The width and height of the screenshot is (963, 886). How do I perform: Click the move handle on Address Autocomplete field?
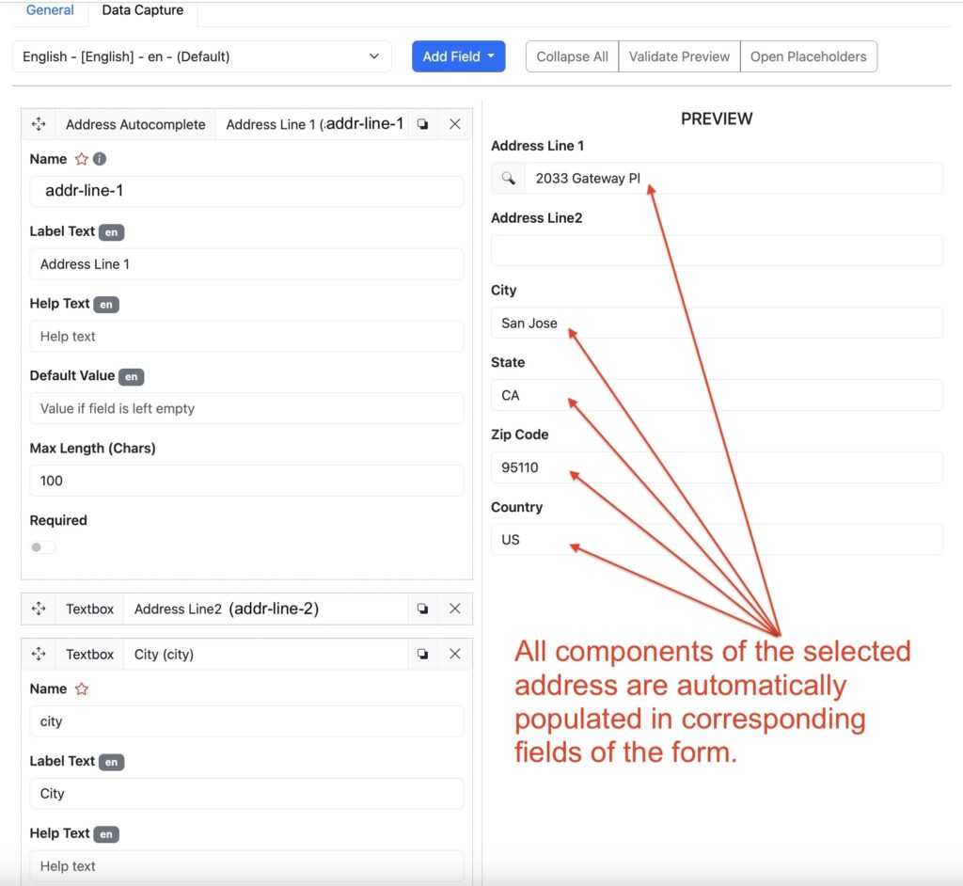coord(39,124)
